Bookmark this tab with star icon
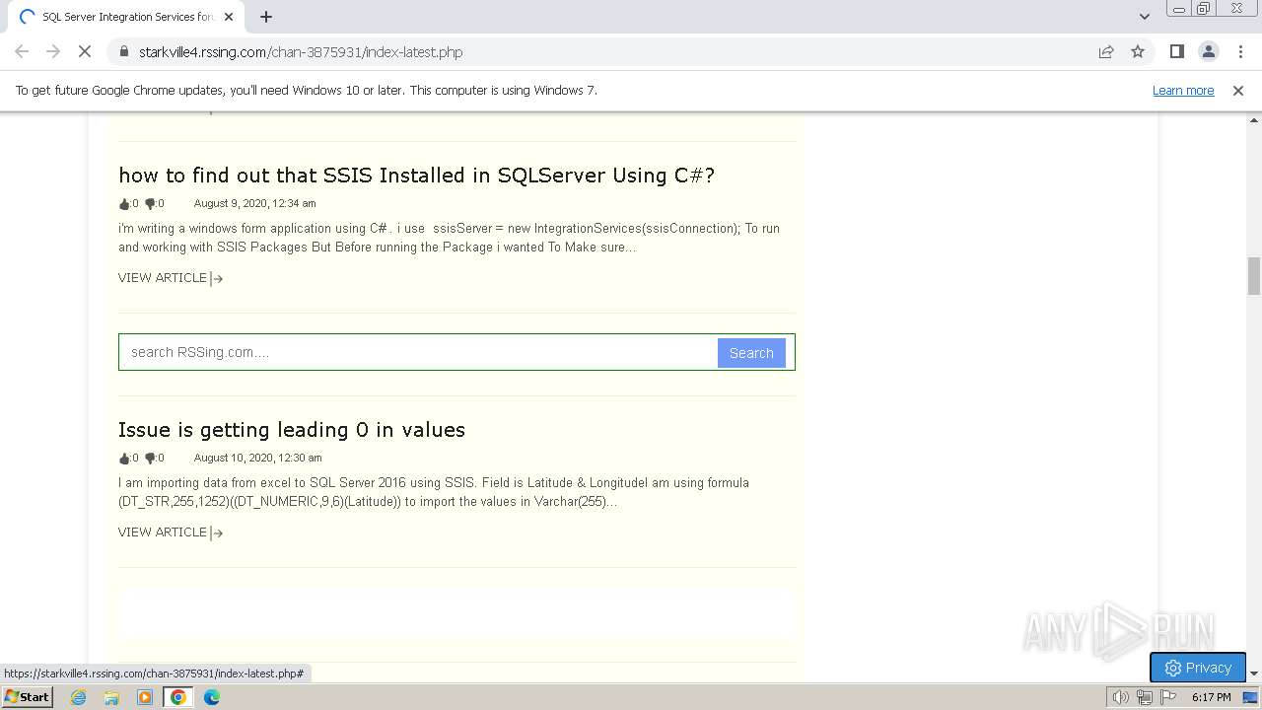This screenshot has width=1262, height=710. [x=1138, y=51]
